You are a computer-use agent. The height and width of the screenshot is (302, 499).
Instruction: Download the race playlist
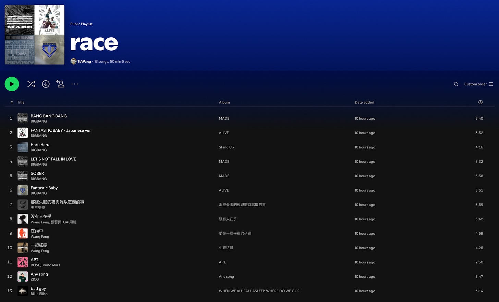46,84
